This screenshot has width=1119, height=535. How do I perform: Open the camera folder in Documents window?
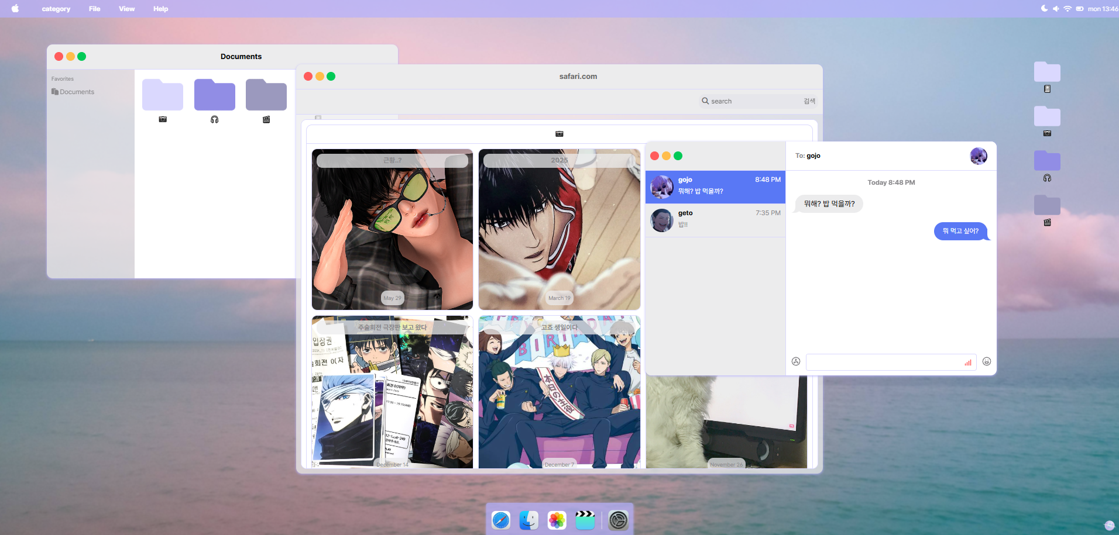coord(163,95)
